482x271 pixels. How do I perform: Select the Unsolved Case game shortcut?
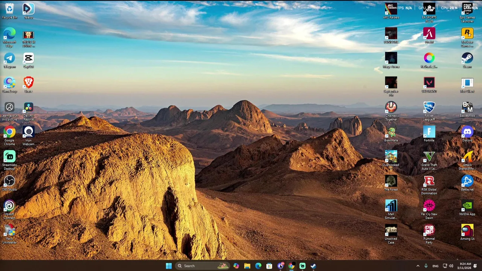pos(391,234)
